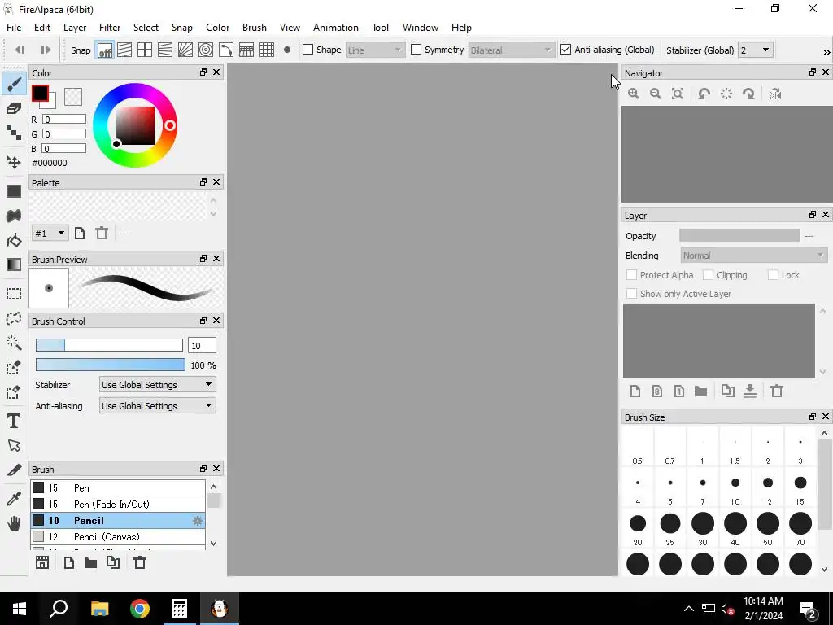This screenshot has height=625, width=833.
Task: Zoom out using the Navigator panel
Action: (x=656, y=94)
